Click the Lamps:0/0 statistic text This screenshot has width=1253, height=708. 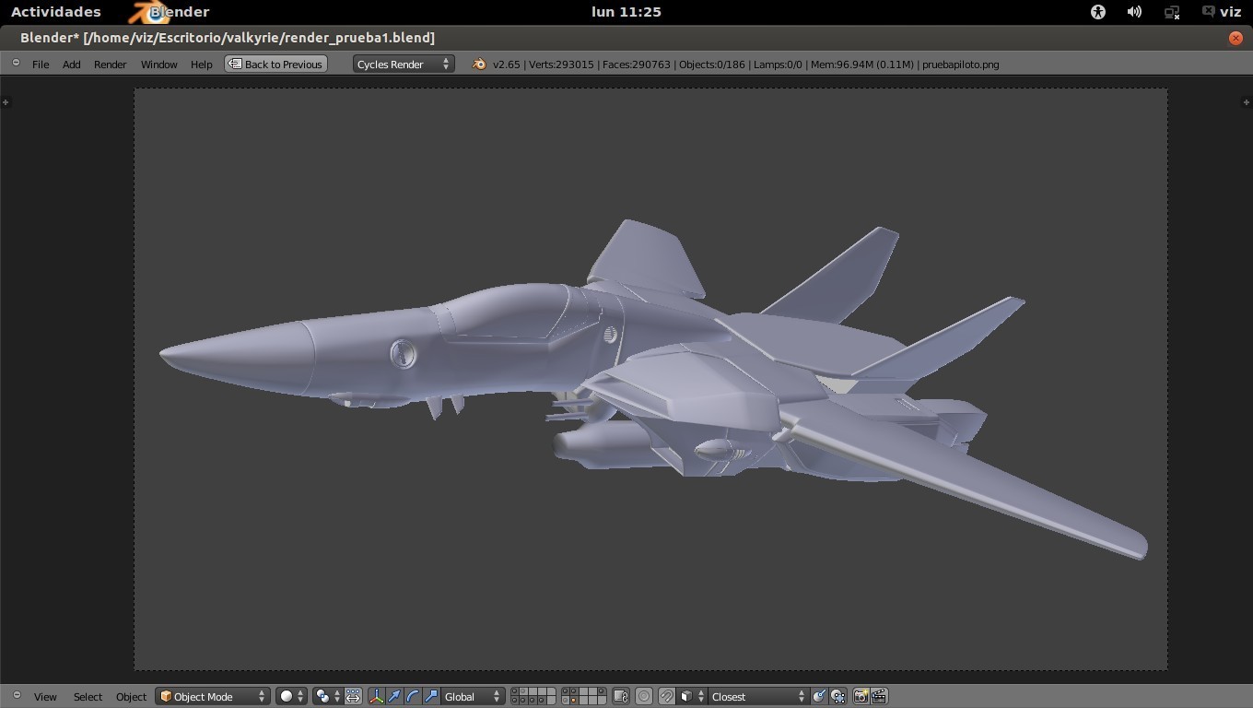coord(778,65)
